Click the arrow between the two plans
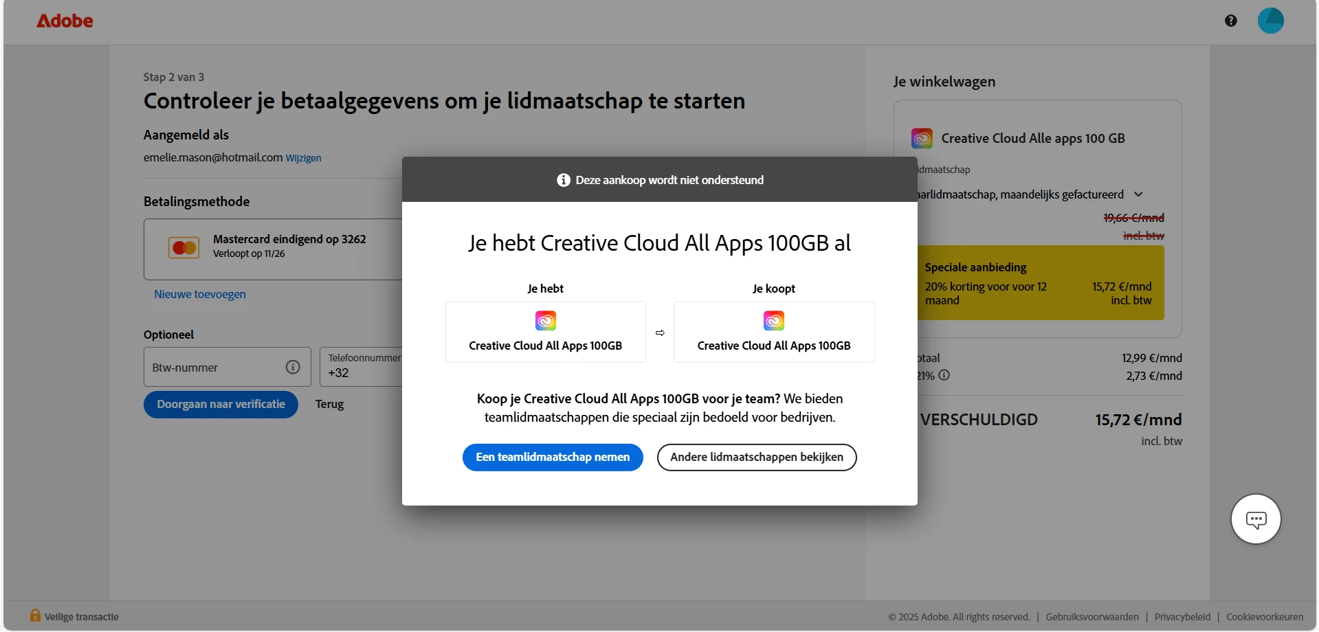 tap(660, 332)
